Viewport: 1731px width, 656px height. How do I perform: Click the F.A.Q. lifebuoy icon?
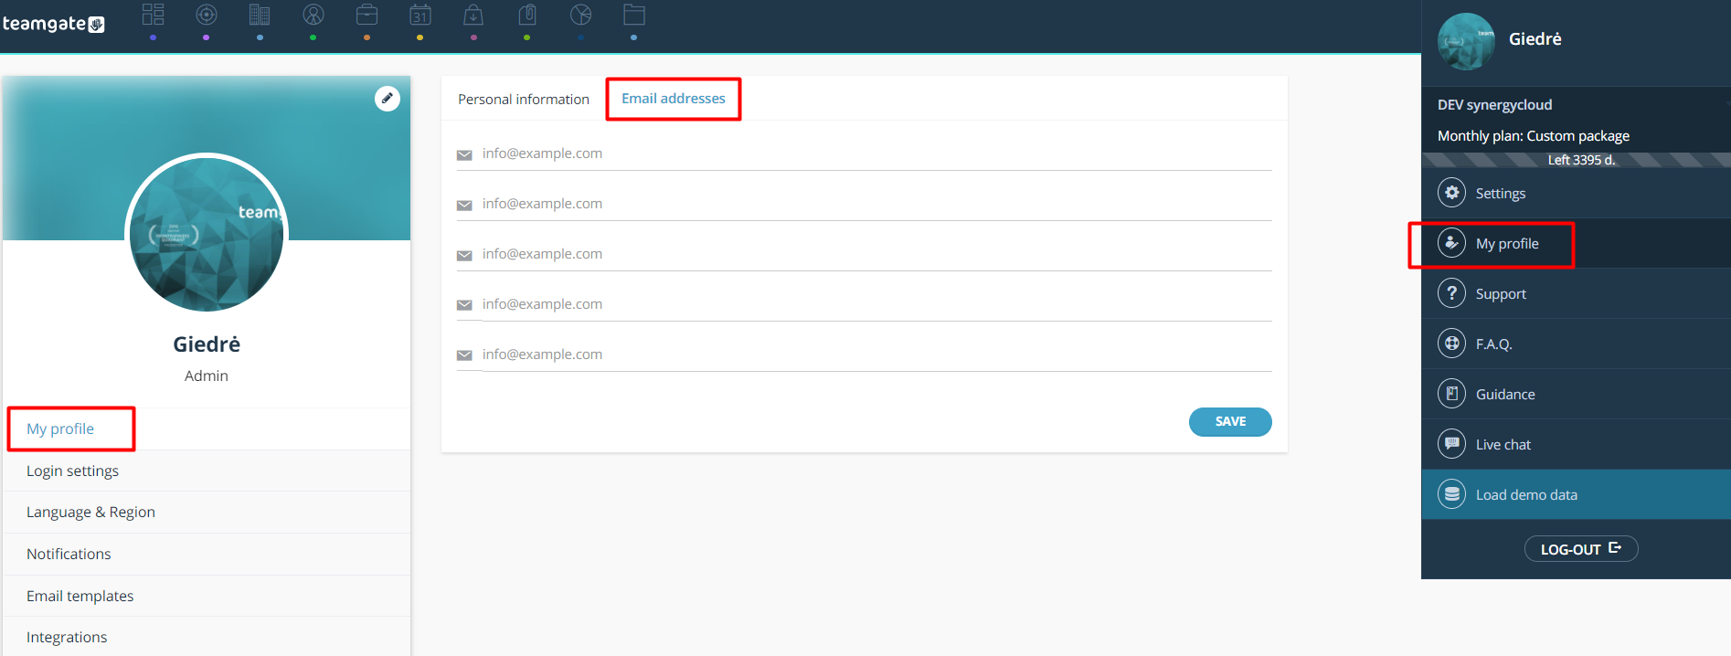[x=1451, y=344]
